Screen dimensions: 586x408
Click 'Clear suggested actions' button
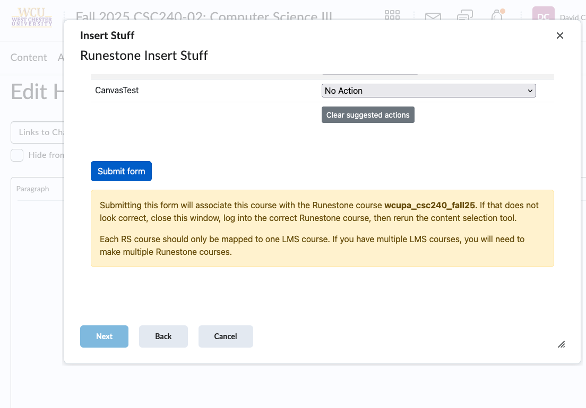(368, 115)
